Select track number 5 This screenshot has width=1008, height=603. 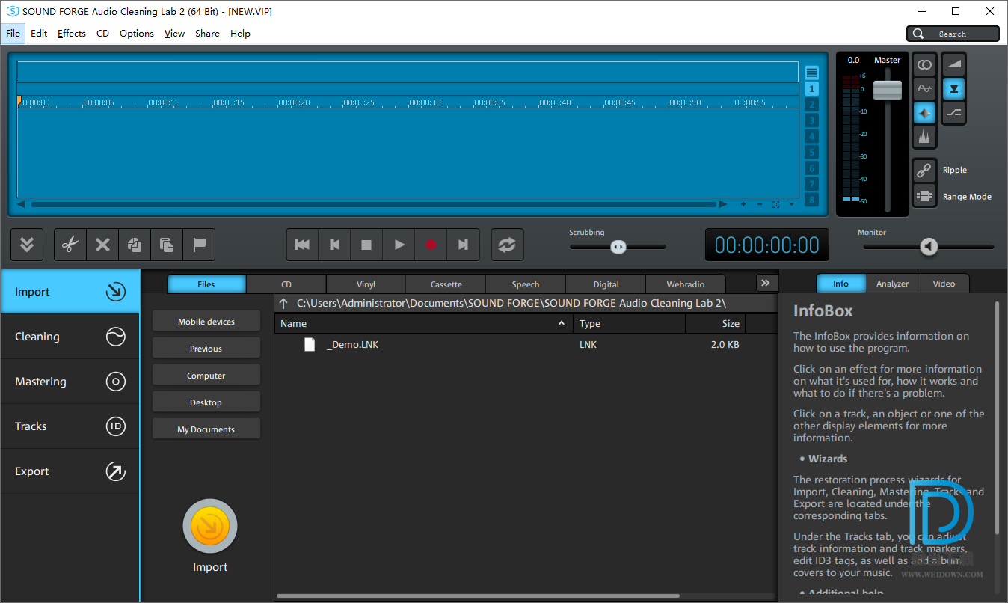pyautogui.click(x=811, y=152)
